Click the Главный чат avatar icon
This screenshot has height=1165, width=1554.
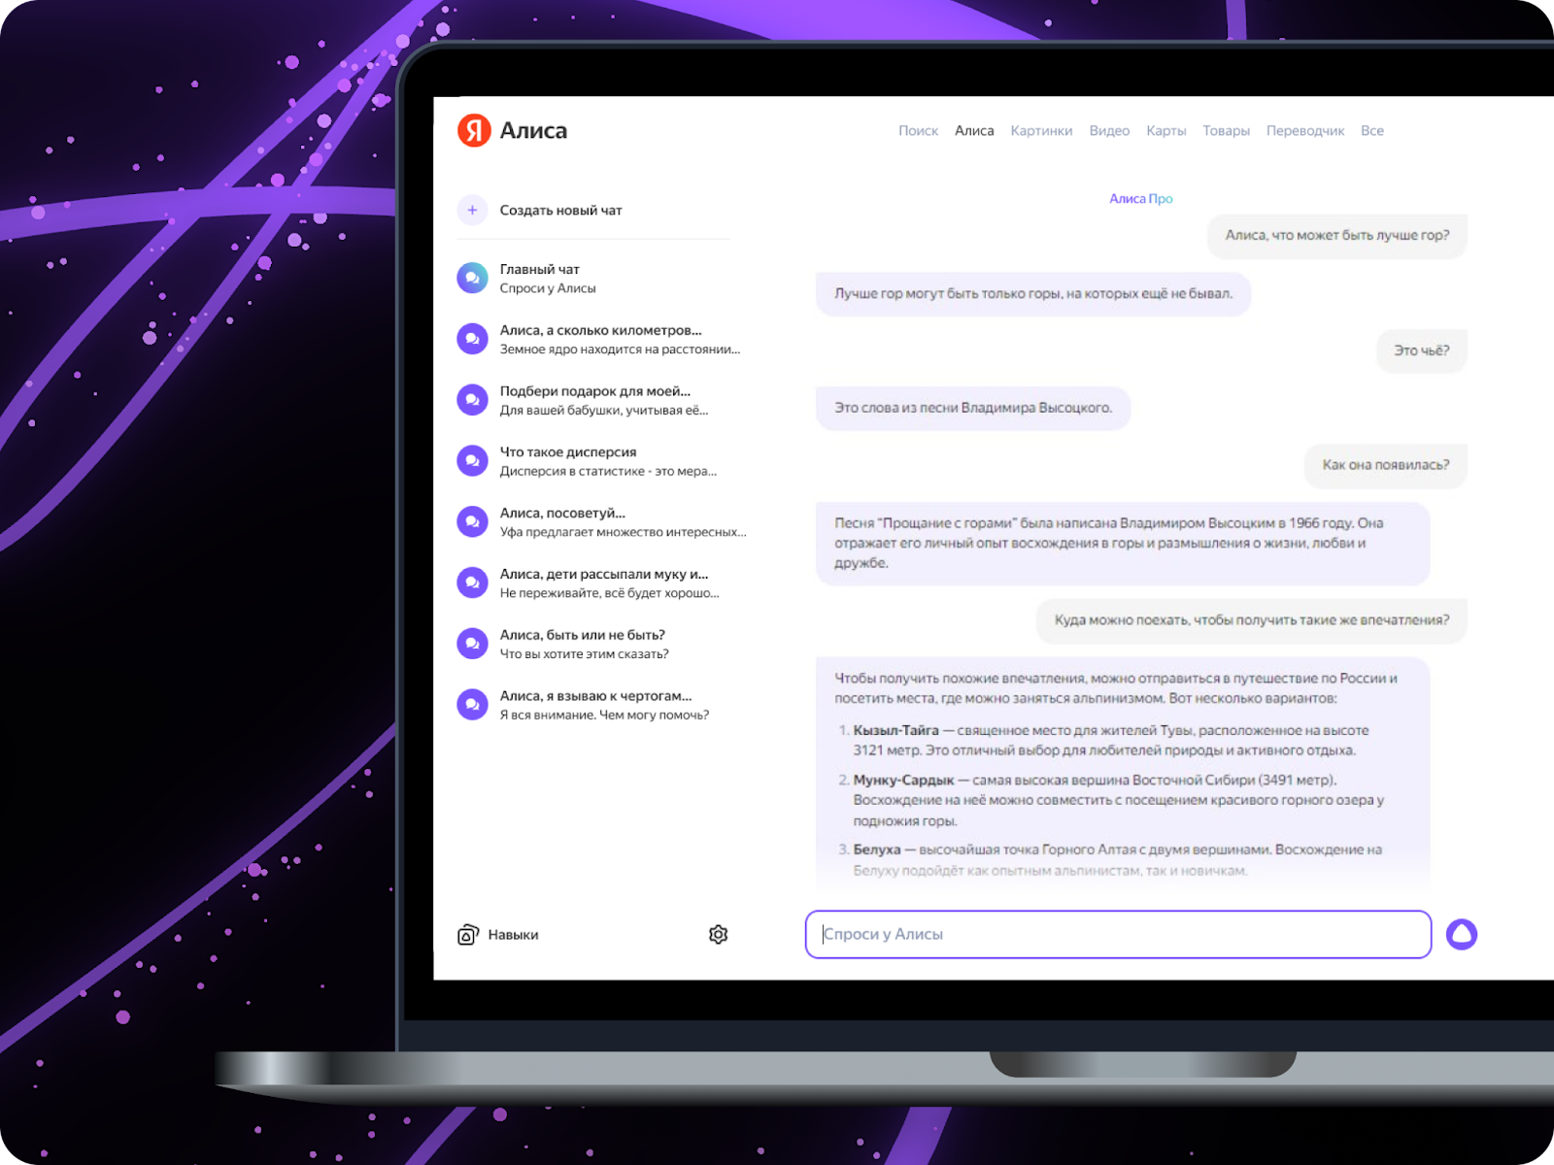click(x=472, y=279)
